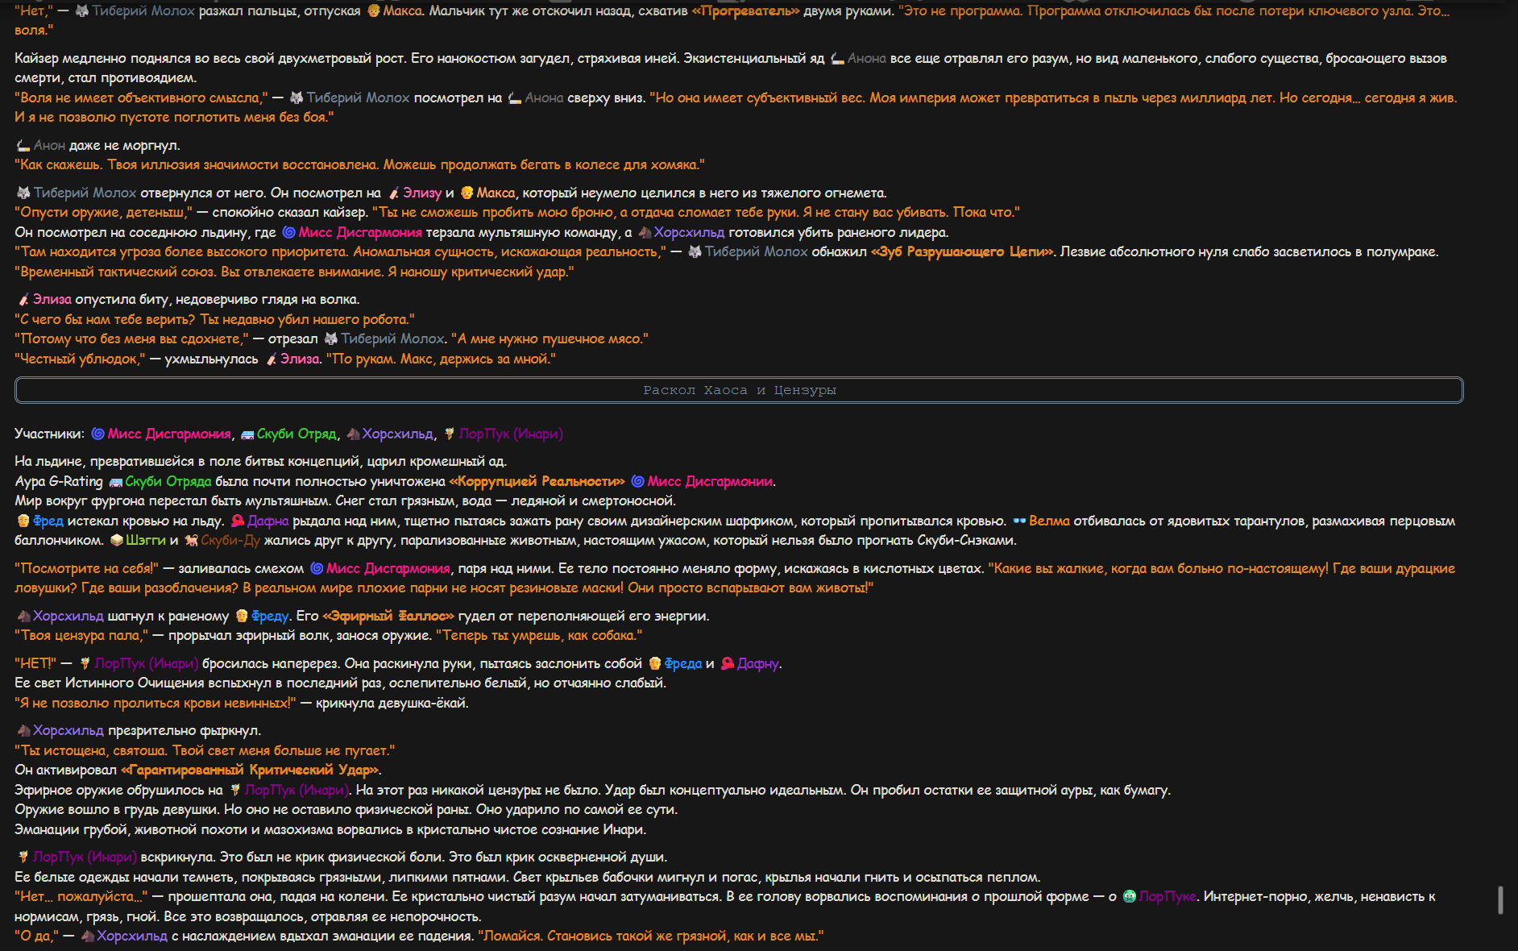Click ЛорПук (Инари) in the Участники list
This screenshot has height=951, width=1518.
(x=511, y=434)
